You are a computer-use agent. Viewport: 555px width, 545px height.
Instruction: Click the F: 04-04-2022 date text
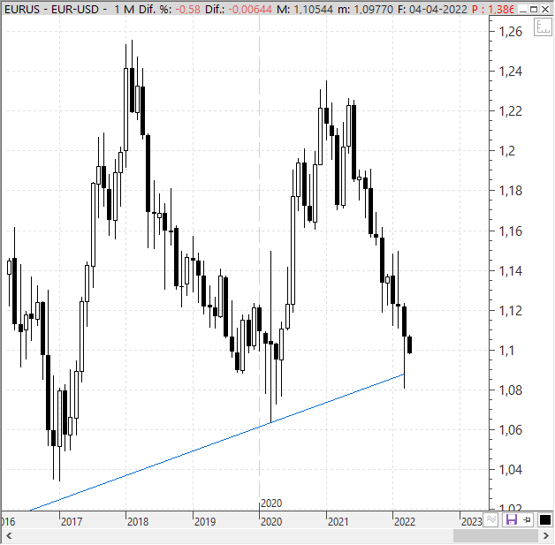(x=432, y=9)
